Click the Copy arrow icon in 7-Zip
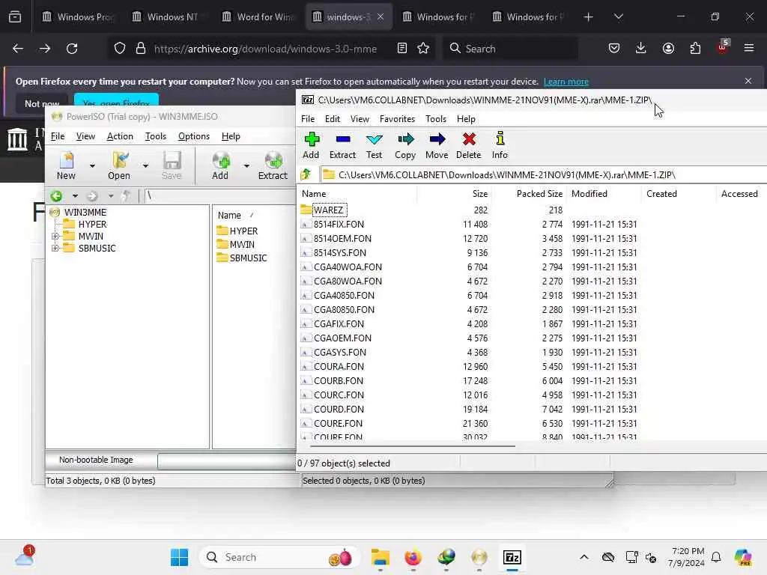 coord(405,140)
